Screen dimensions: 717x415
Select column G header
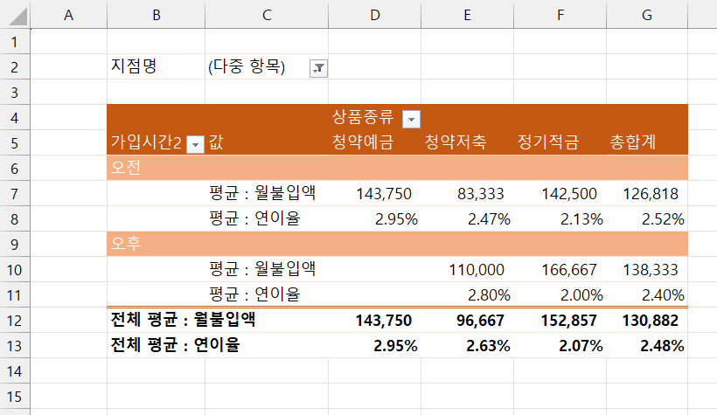[x=646, y=15]
